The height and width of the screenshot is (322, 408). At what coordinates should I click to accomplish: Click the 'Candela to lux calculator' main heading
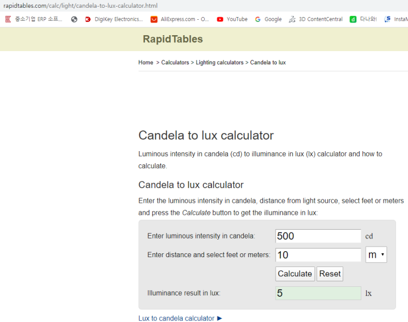tap(206, 135)
